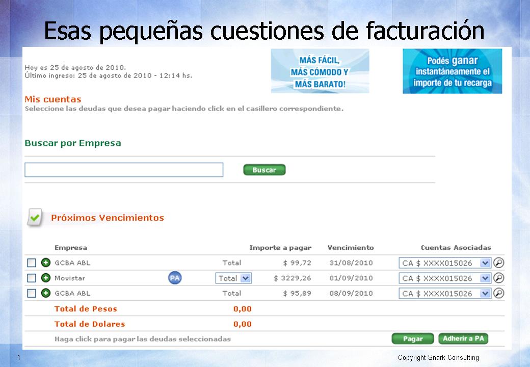530x367 pixels.
Task: Open the 'Podés ganar instantáneamente' recharge banner
Action: pyautogui.click(x=452, y=71)
